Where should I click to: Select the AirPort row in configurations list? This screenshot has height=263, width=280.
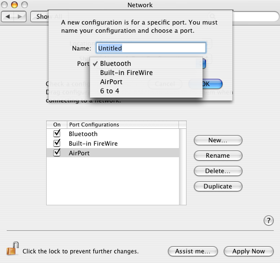point(113,153)
